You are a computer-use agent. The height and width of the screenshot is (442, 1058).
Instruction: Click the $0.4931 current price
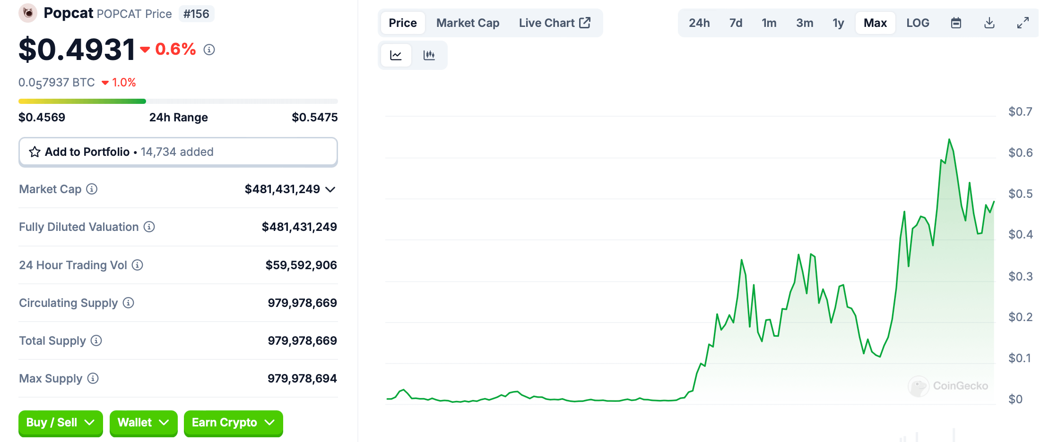(x=77, y=50)
